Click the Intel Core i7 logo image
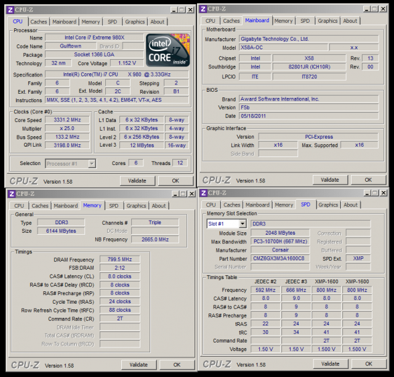 [168, 50]
